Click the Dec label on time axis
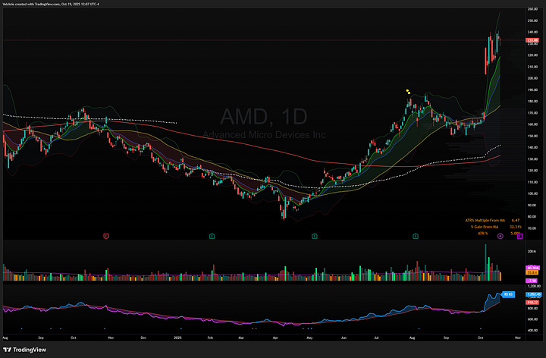The width and height of the screenshot is (546, 358). coord(143,338)
